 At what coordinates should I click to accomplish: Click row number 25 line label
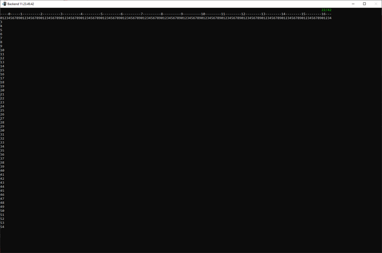pyautogui.click(x=2, y=110)
